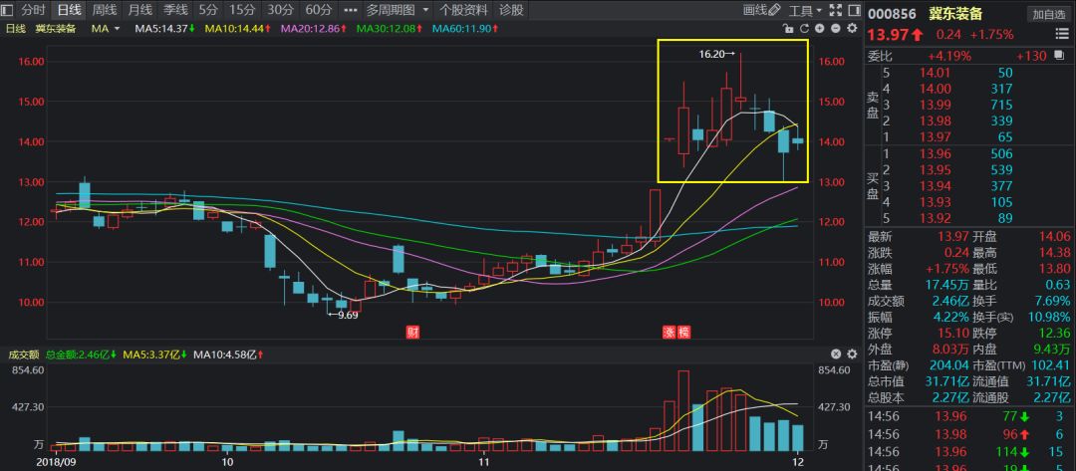The image size is (1076, 471).
Task: Click 9.69 low price annotation
Action: [343, 315]
